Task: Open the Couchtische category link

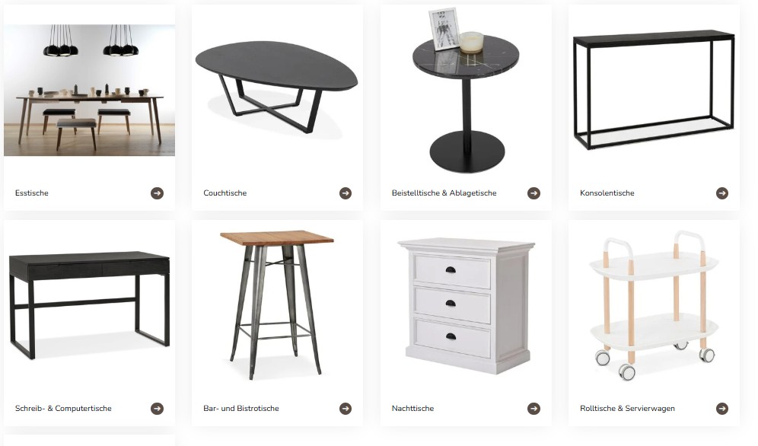Action: click(225, 193)
